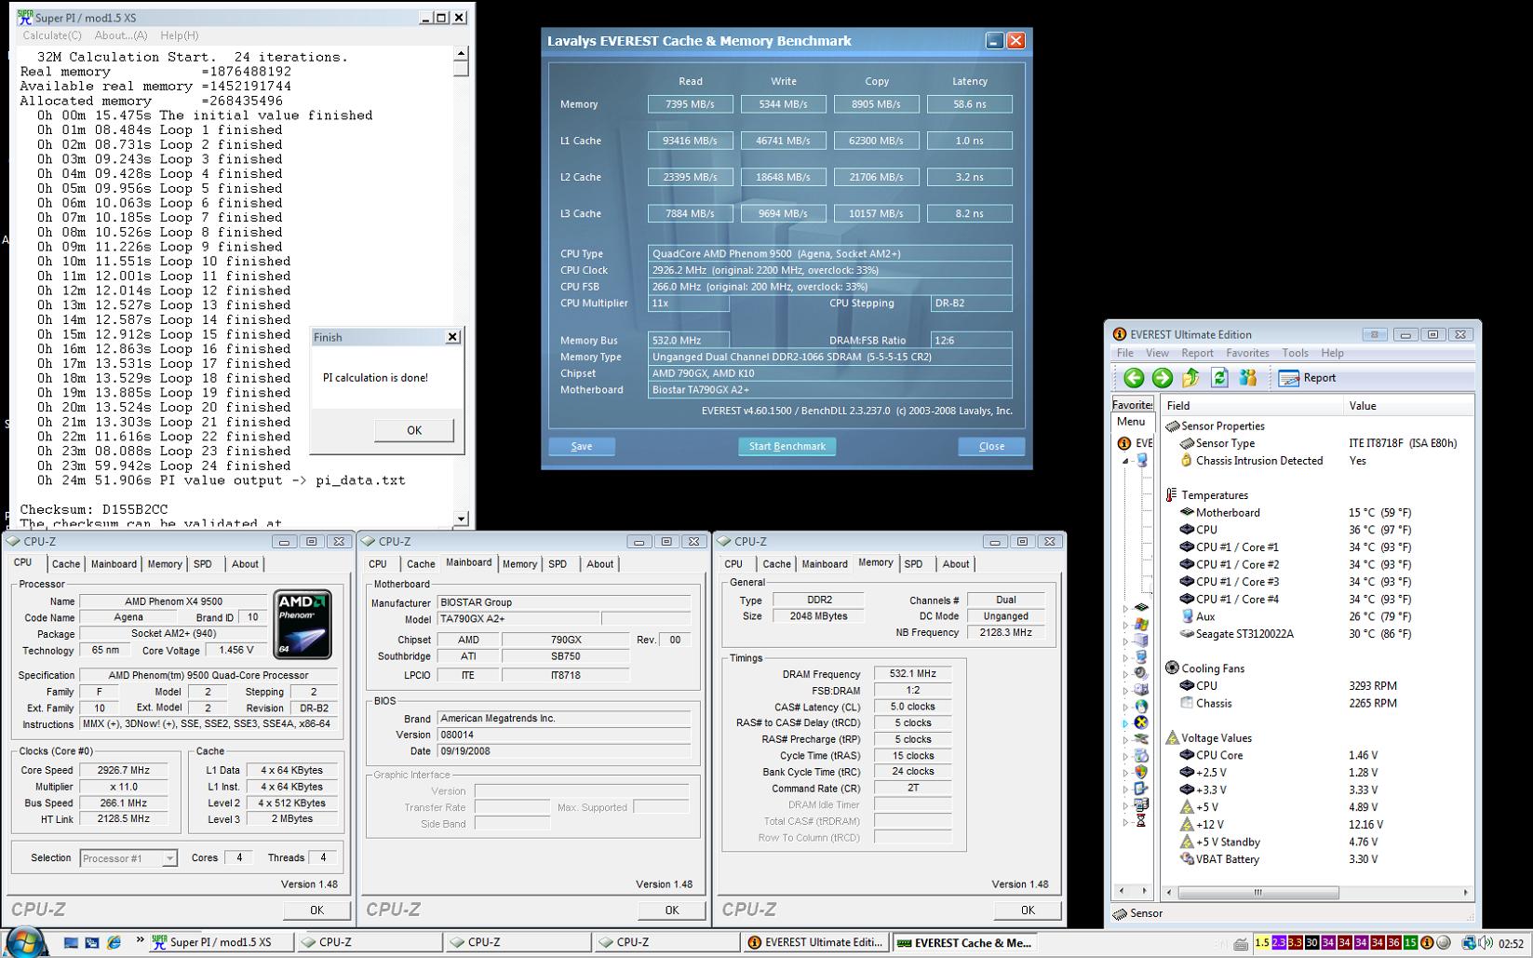Viewport: 1533px width, 958px height.
Task: Select the Chassis Intrusion Detected row
Action: point(1317,461)
